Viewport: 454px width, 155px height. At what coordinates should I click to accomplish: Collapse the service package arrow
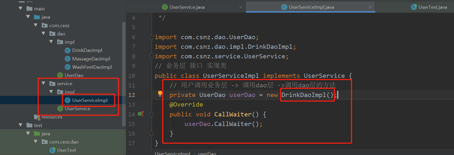coord(43,83)
